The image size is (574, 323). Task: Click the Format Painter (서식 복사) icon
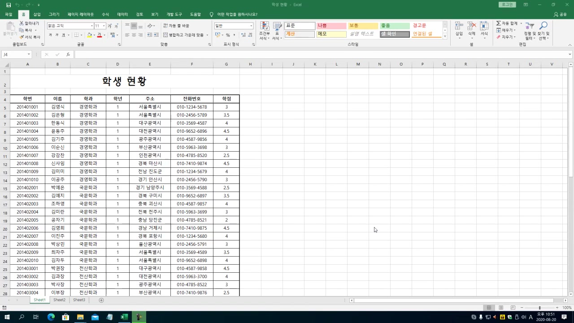pyautogui.click(x=22, y=37)
